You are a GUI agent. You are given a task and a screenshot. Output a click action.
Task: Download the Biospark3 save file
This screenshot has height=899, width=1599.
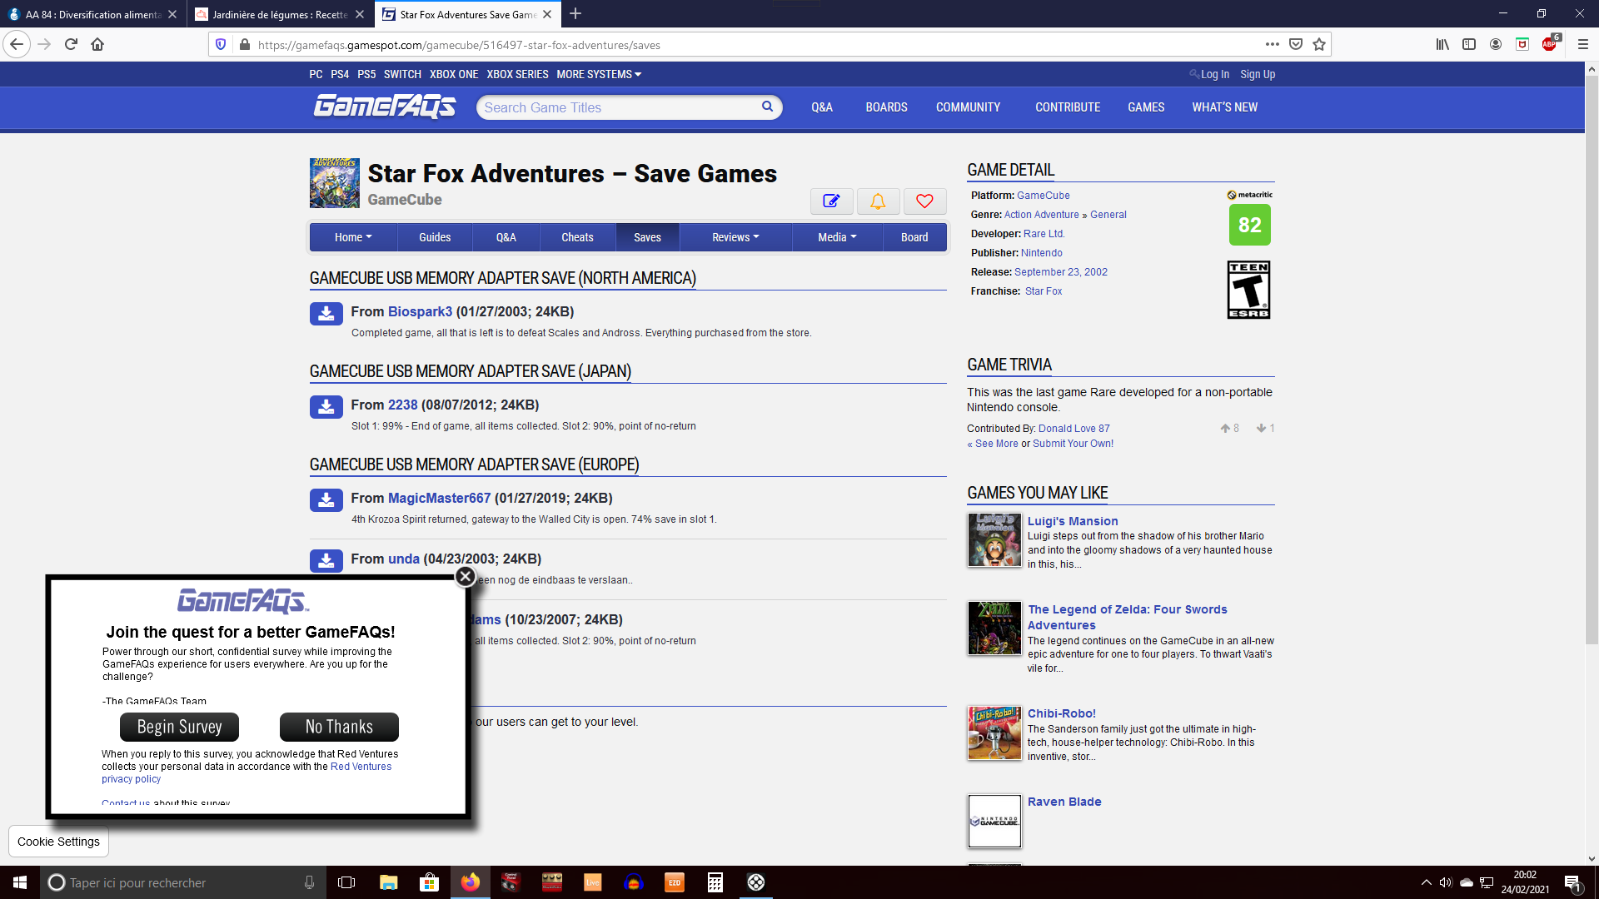[326, 314]
